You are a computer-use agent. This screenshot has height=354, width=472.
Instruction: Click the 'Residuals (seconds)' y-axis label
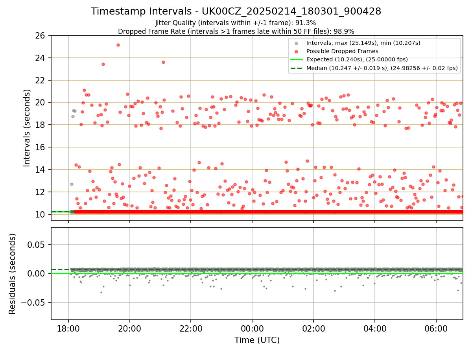coord(13,274)
